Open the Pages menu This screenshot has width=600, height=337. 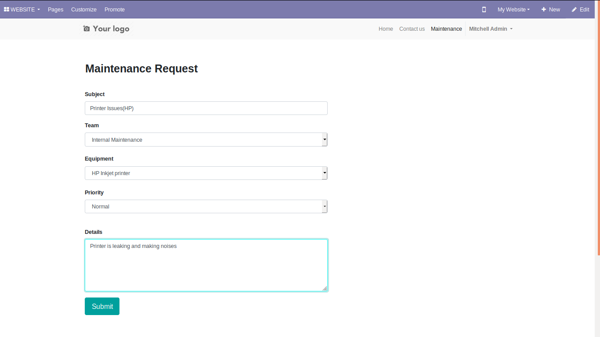click(x=55, y=9)
